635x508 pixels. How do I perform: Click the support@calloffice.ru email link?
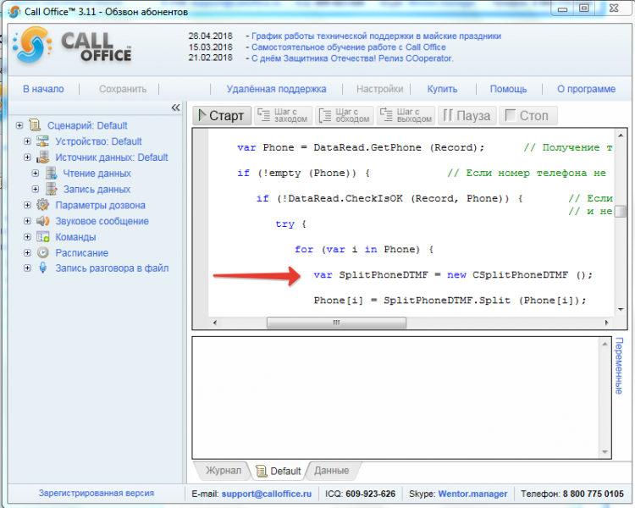coord(267,494)
